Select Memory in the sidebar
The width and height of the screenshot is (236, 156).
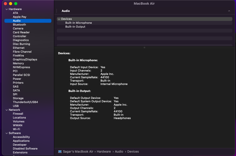[18, 63]
